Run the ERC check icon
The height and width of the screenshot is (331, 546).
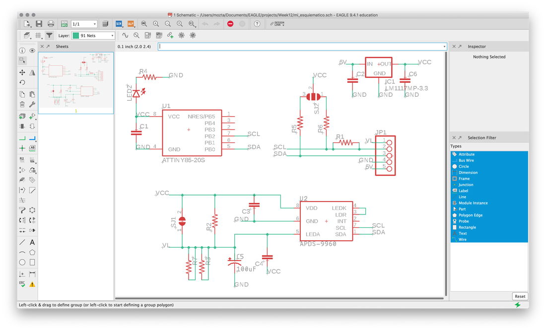22,284
